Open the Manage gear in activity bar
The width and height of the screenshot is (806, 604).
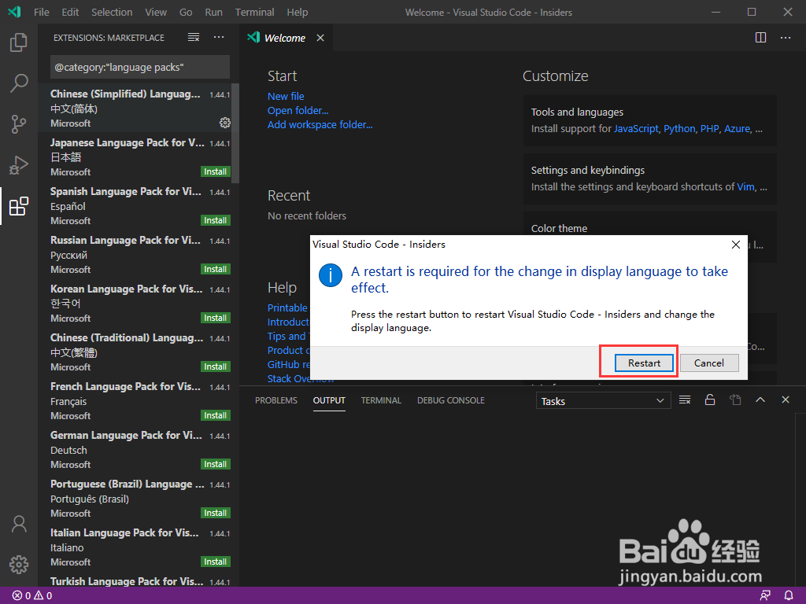tap(19, 565)
